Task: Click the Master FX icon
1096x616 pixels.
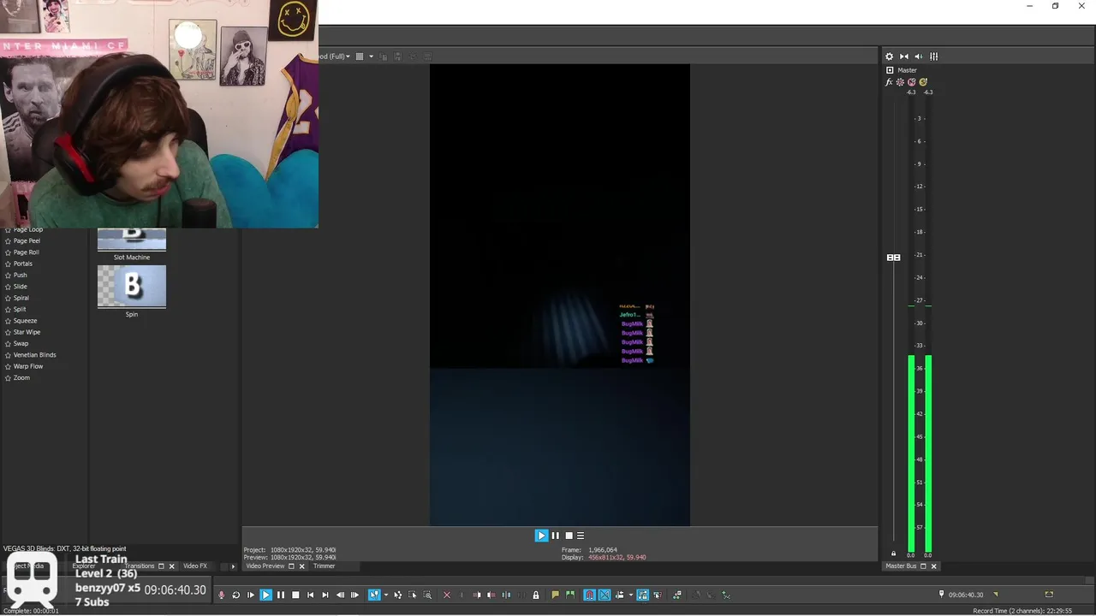Action: tap(889, 82)
